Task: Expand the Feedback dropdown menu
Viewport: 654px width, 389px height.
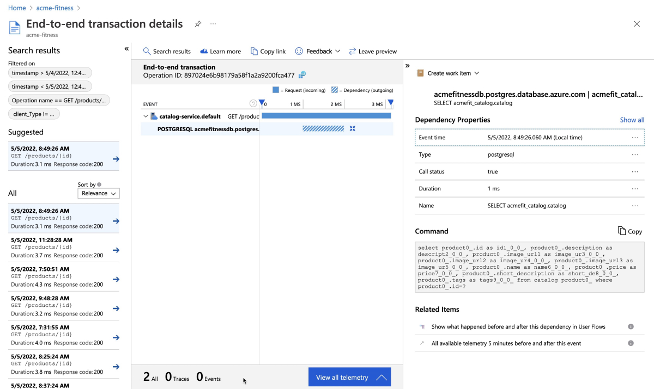Action: [318, 51]
